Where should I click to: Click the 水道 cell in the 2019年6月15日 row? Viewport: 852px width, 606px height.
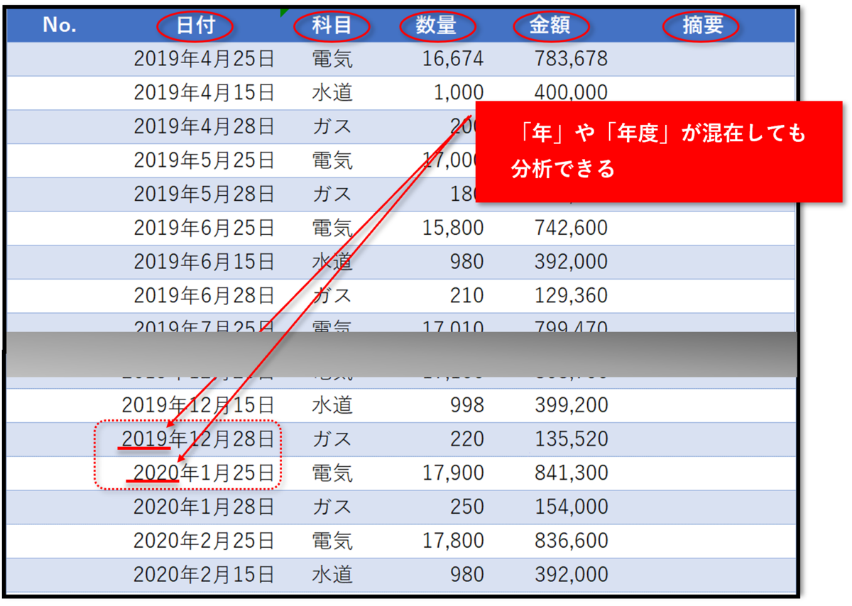pos(332,262)
